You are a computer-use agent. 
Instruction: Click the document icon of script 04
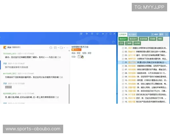(x=123, y=59)
